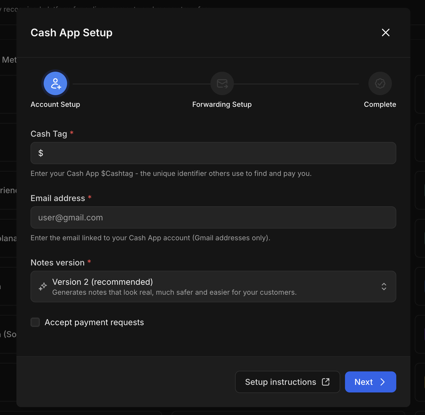Viewport: 425px width, 415px height.
Task: Change the selected notes version
Action: point(213,287)
